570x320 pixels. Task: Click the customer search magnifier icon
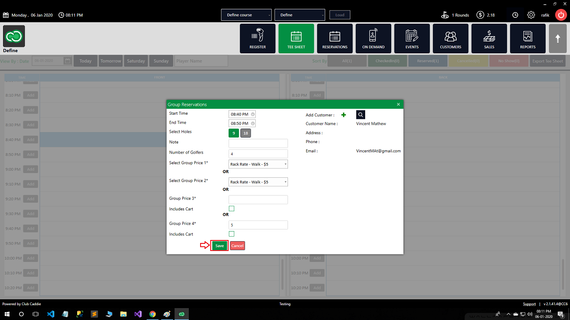360,115
